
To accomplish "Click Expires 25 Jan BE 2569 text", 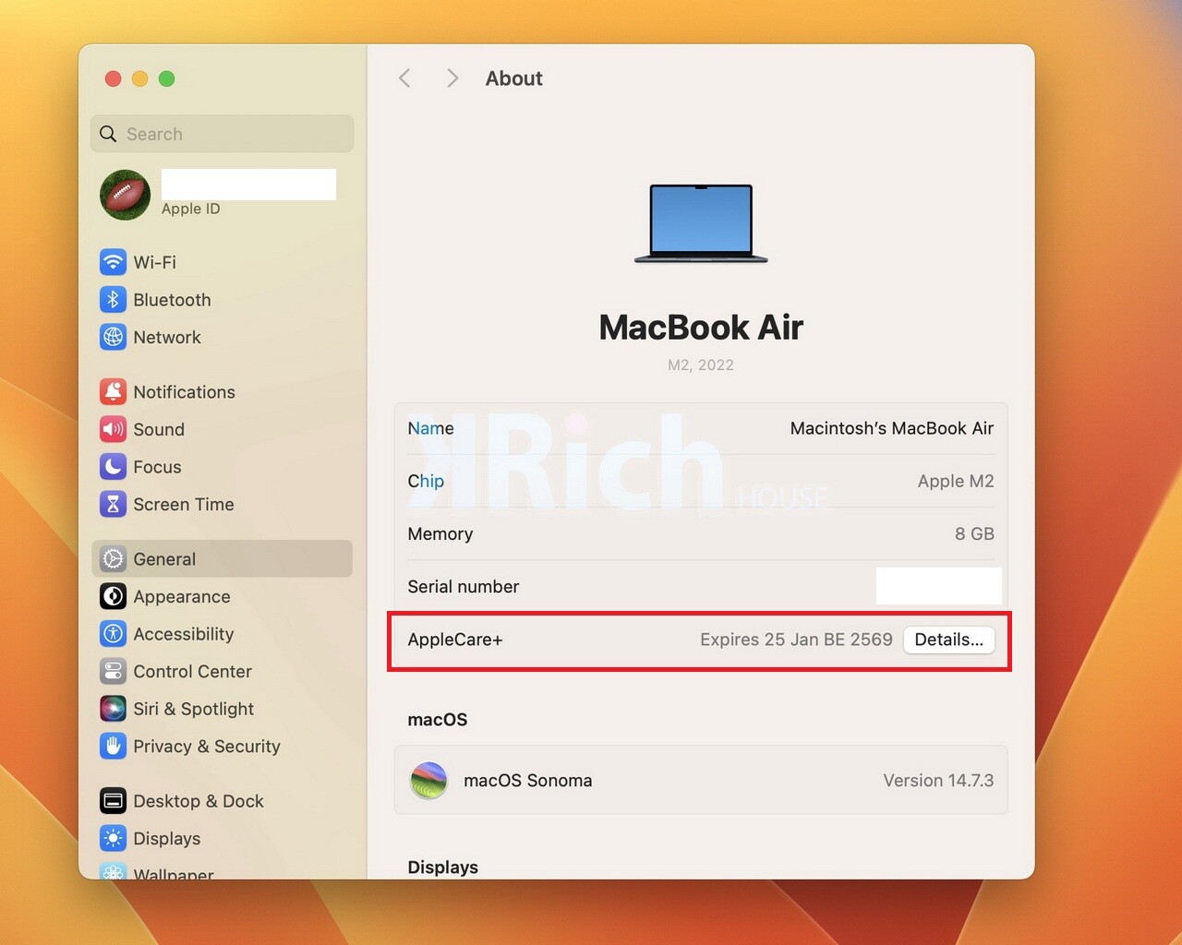I will pos(796,640).
